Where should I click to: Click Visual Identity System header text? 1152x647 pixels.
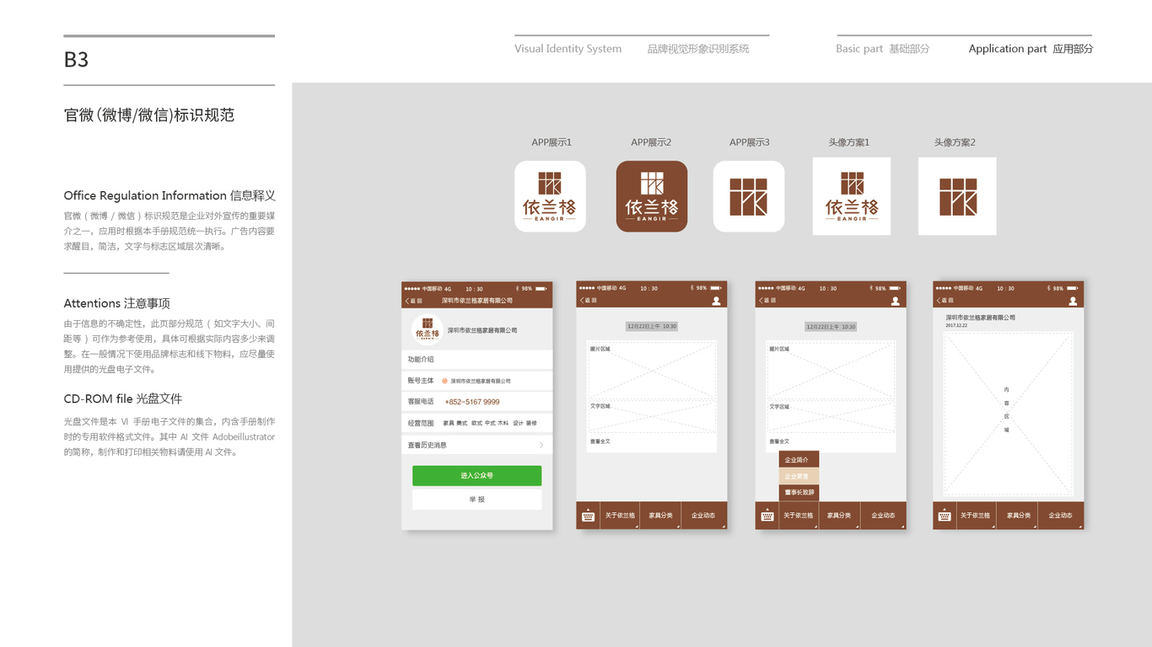(568, 49)
